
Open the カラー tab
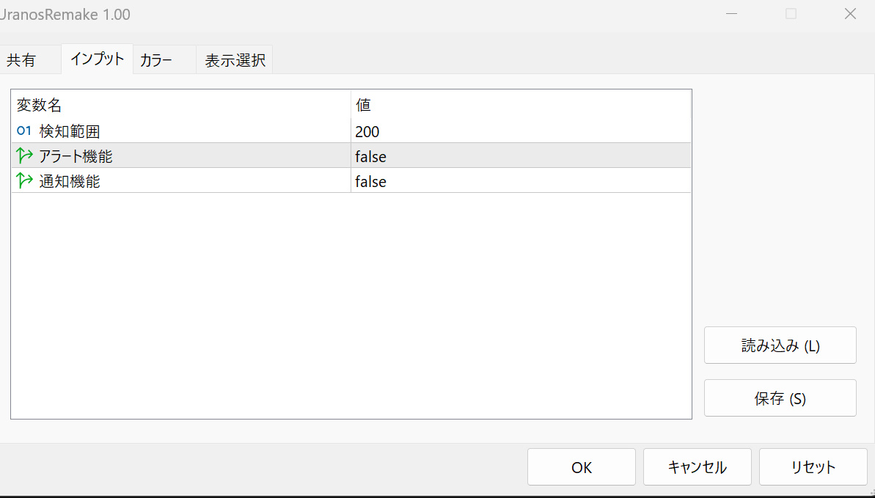156,60
